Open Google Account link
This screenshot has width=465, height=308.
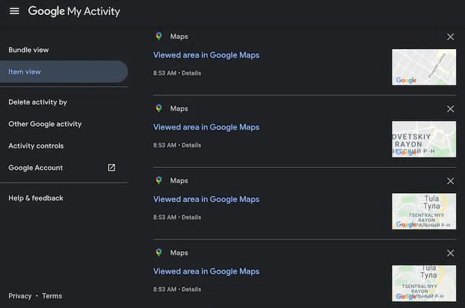(36, 167)
